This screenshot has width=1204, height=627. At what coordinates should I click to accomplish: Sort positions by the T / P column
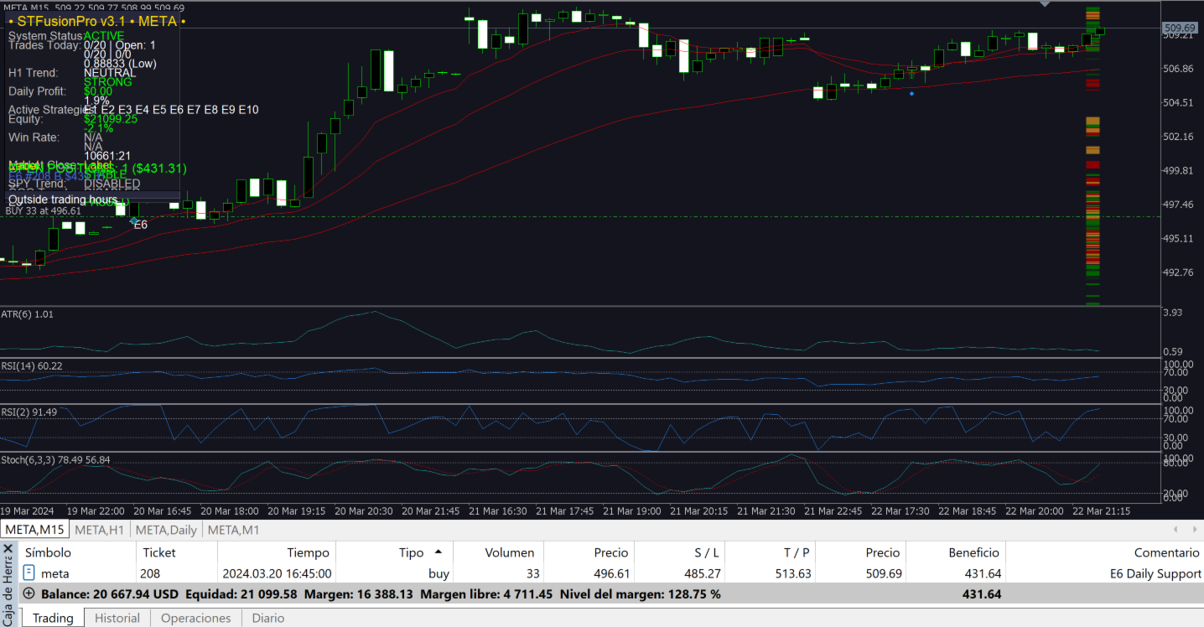[771, 552]
